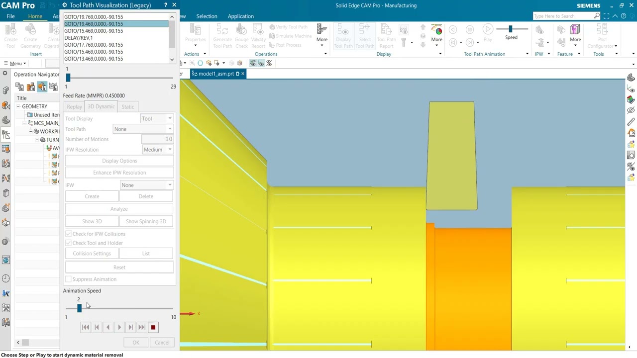The image size is (637, 358).
Task: Click the top part icon on right bar
Action: tap(631, 78)
